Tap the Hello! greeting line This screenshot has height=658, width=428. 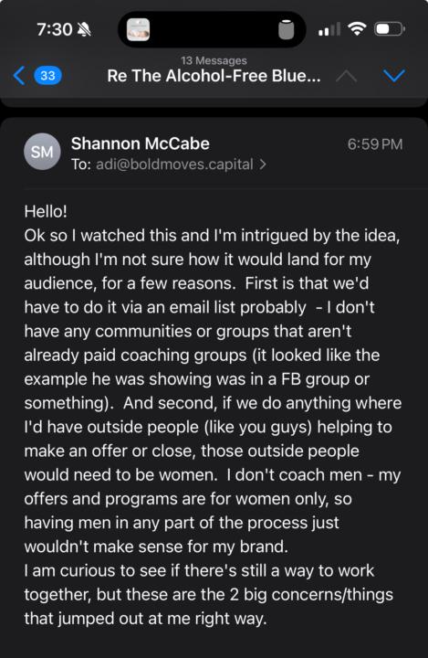46,211
